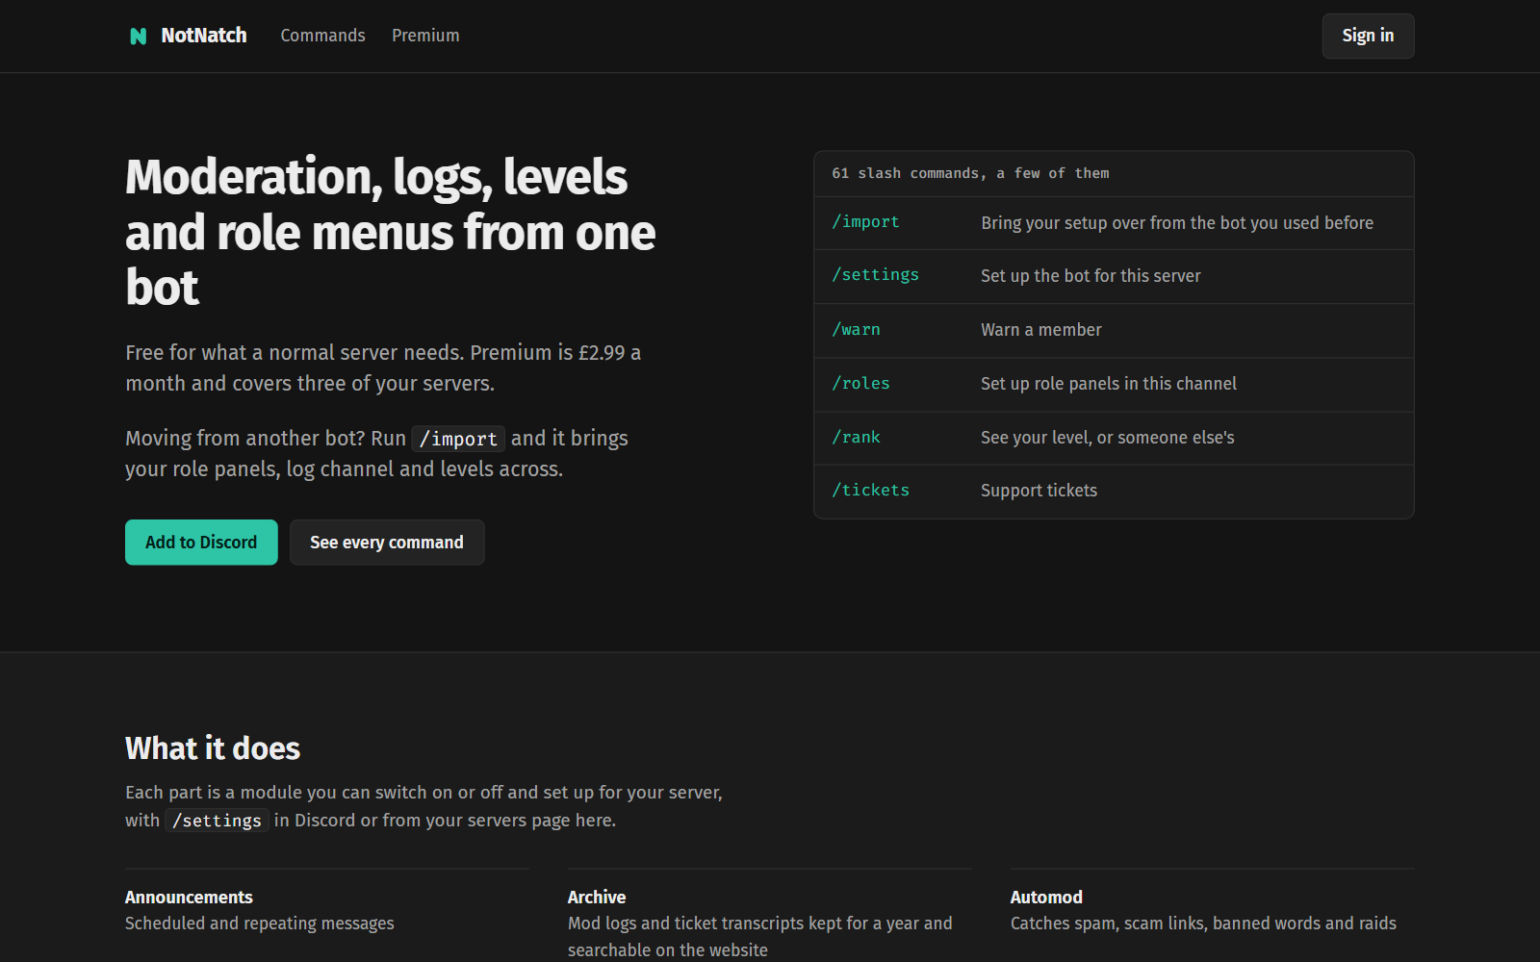
Task: Click the 'Moderation, logs, levels' main headline
Action: tap(391, 232)
